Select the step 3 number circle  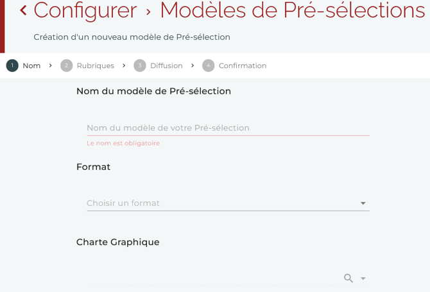(140, 66)
